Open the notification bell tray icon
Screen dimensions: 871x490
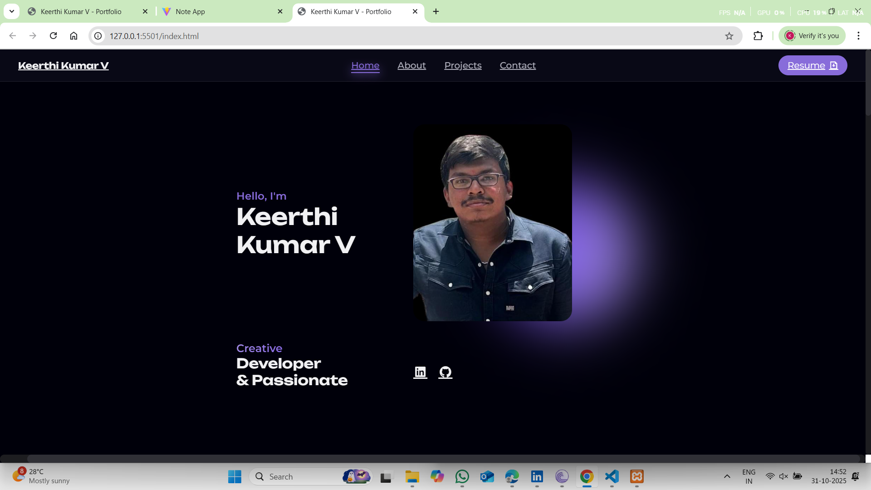(856, 476)
